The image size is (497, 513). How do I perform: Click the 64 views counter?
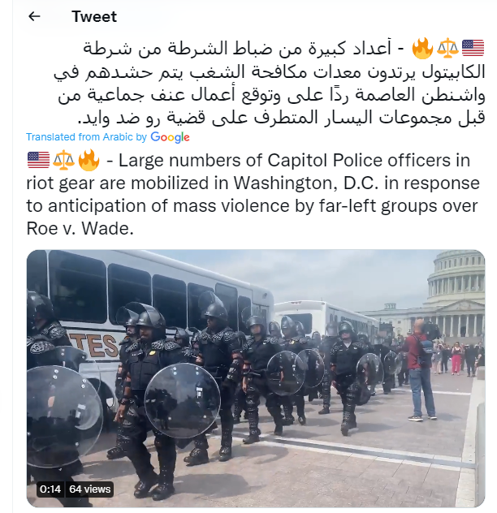(89, 489)
